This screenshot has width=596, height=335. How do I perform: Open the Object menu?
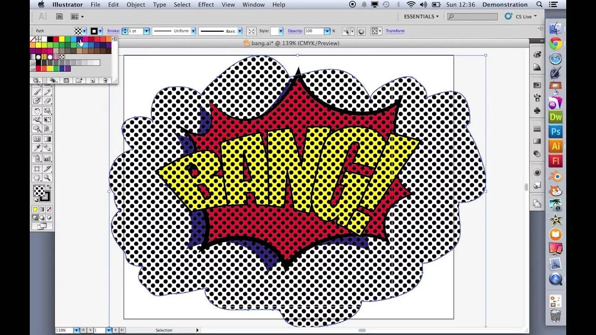click(136, 5)
